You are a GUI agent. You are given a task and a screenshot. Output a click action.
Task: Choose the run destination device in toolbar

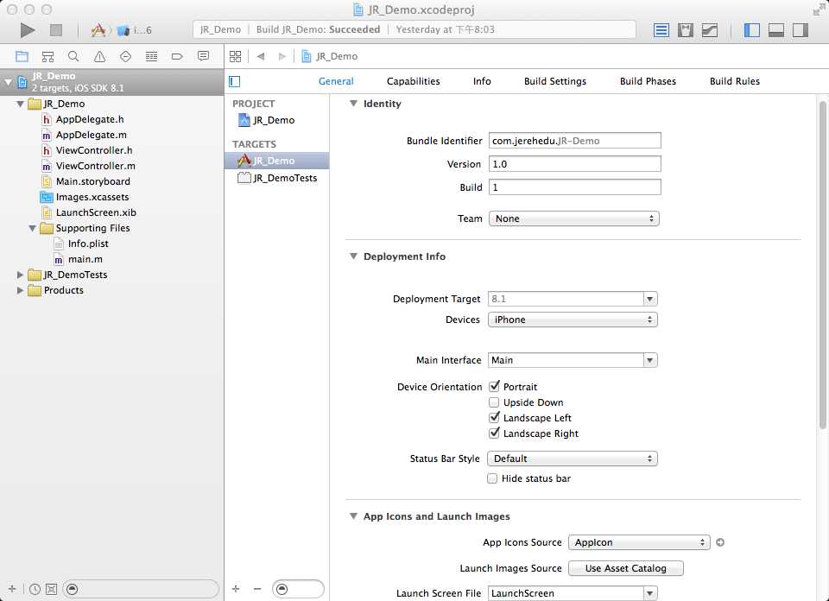point(135,30)
